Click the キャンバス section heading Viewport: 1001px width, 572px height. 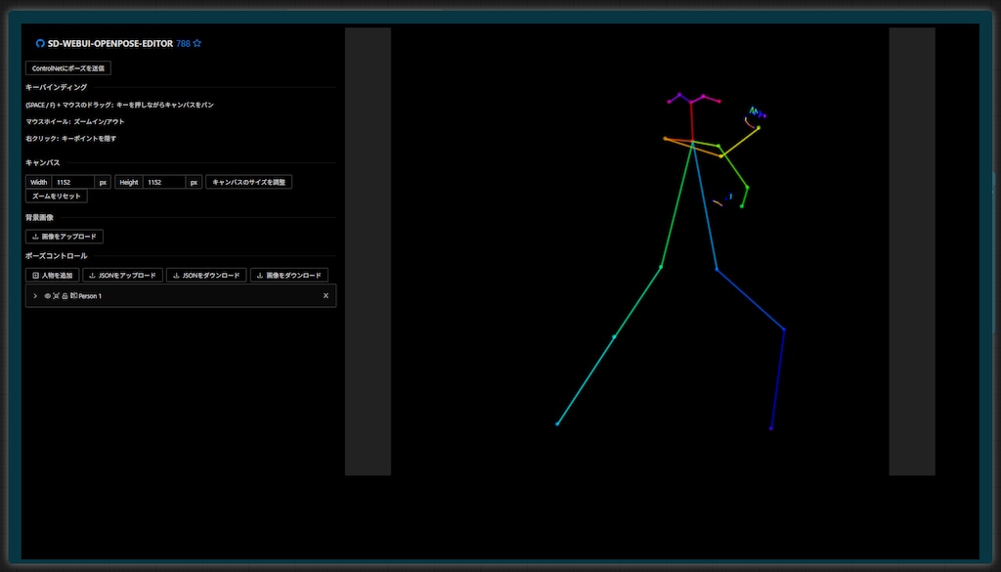click(43, 162)
